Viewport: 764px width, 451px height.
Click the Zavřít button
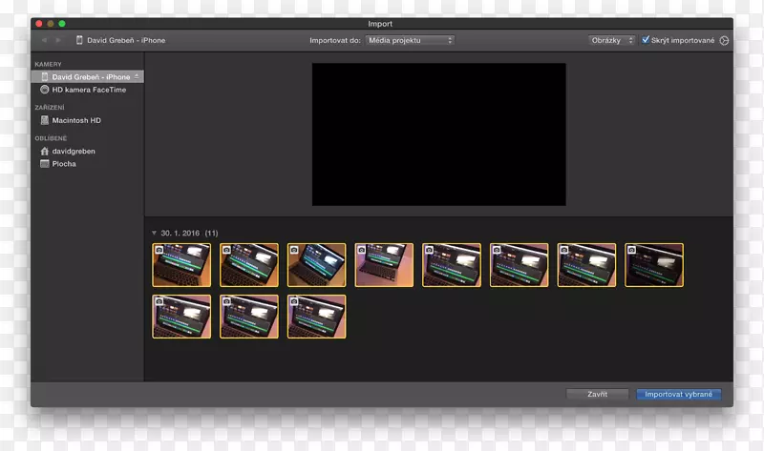pyautogui.click(x=598, y=394)
